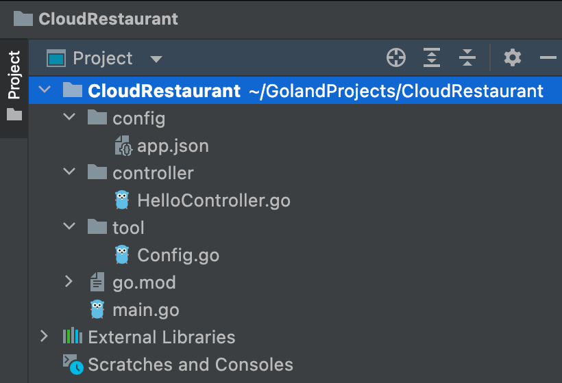
Task: Select the Config.go file
Action: tap(178, 255)
